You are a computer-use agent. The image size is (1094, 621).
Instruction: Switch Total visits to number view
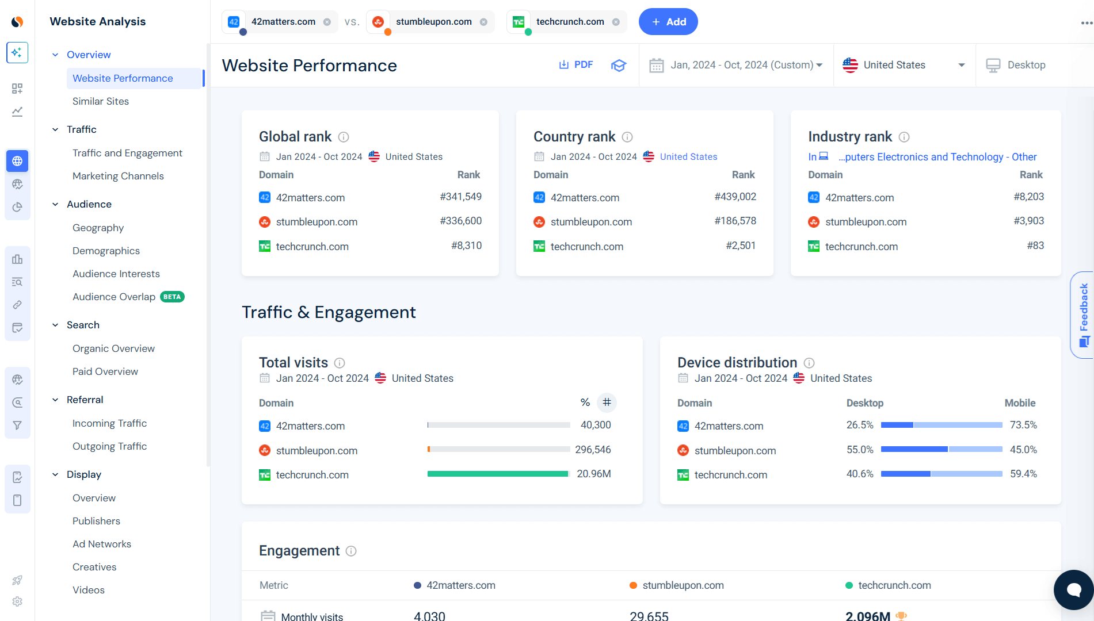pyautogui.click(x=607, y=402)
